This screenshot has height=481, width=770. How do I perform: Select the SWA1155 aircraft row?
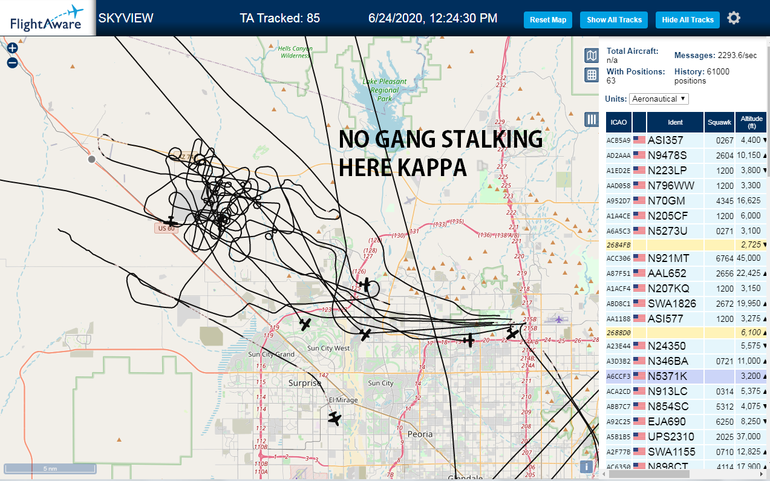[x=686, y=452]
